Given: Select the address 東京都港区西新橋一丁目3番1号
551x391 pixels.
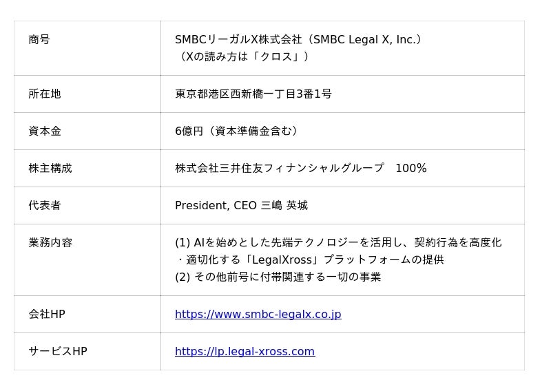Looking at the screenshot, I should click(x=253, y=94).
